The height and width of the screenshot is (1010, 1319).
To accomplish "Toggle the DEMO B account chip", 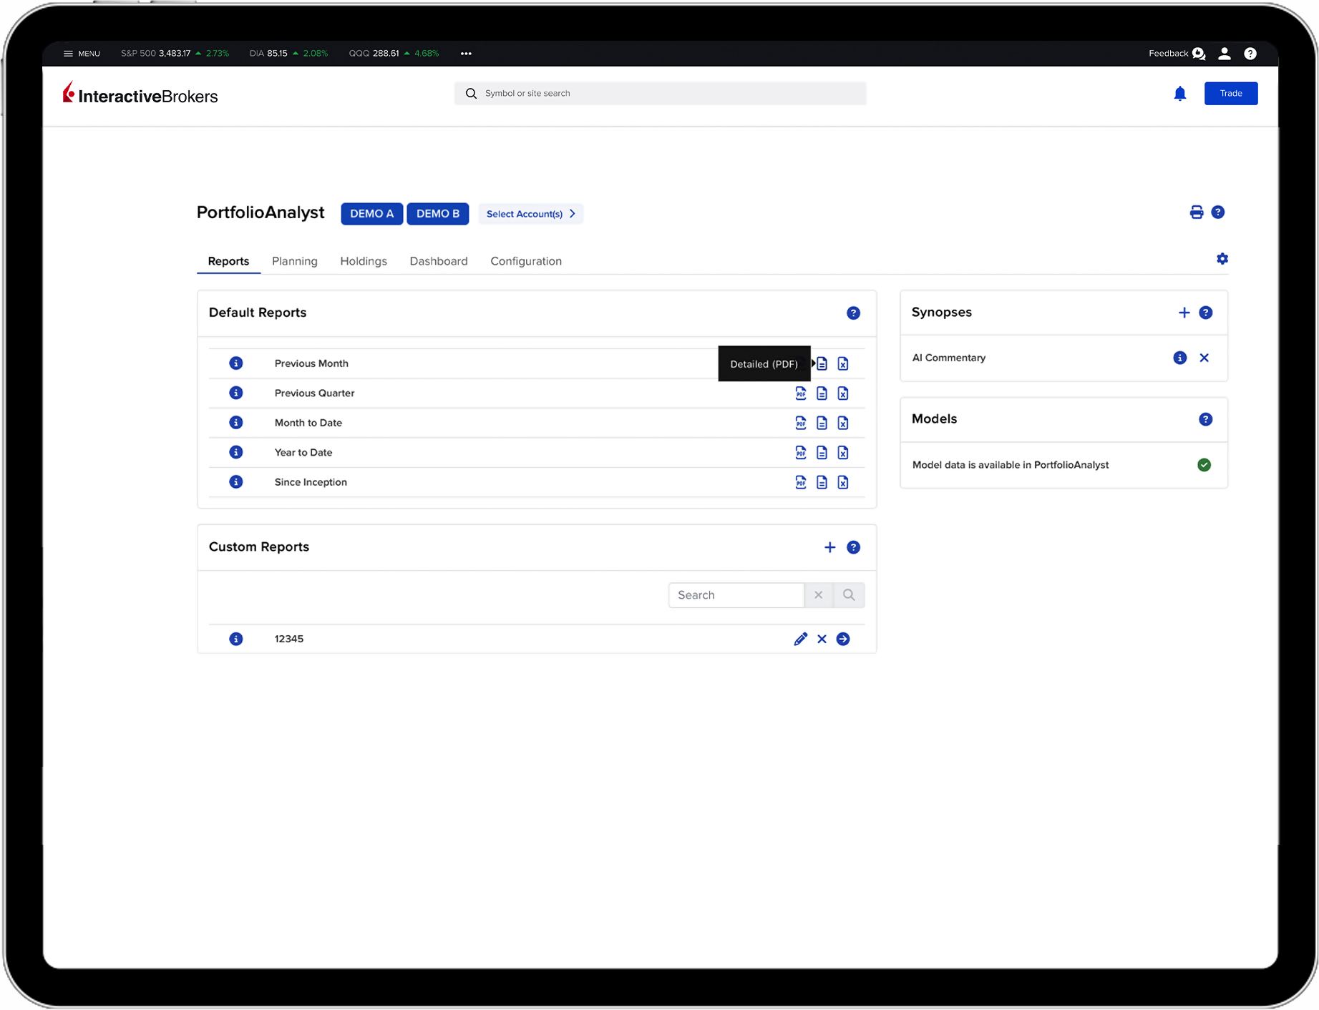I will coord(437,214).
